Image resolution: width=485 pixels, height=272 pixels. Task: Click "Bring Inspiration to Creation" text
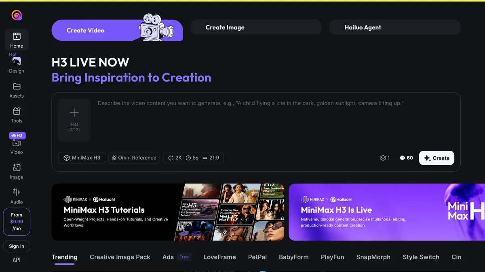131,77
